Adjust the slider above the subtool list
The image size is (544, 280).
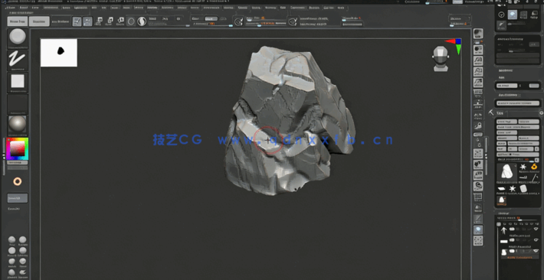(518, 220)
